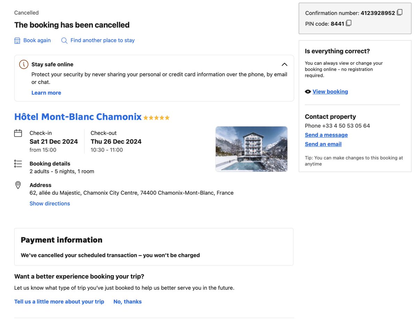The width and height of the screenshot is (418, 319).
Task: Open Learn more about online safety
Action: [46, 93]
